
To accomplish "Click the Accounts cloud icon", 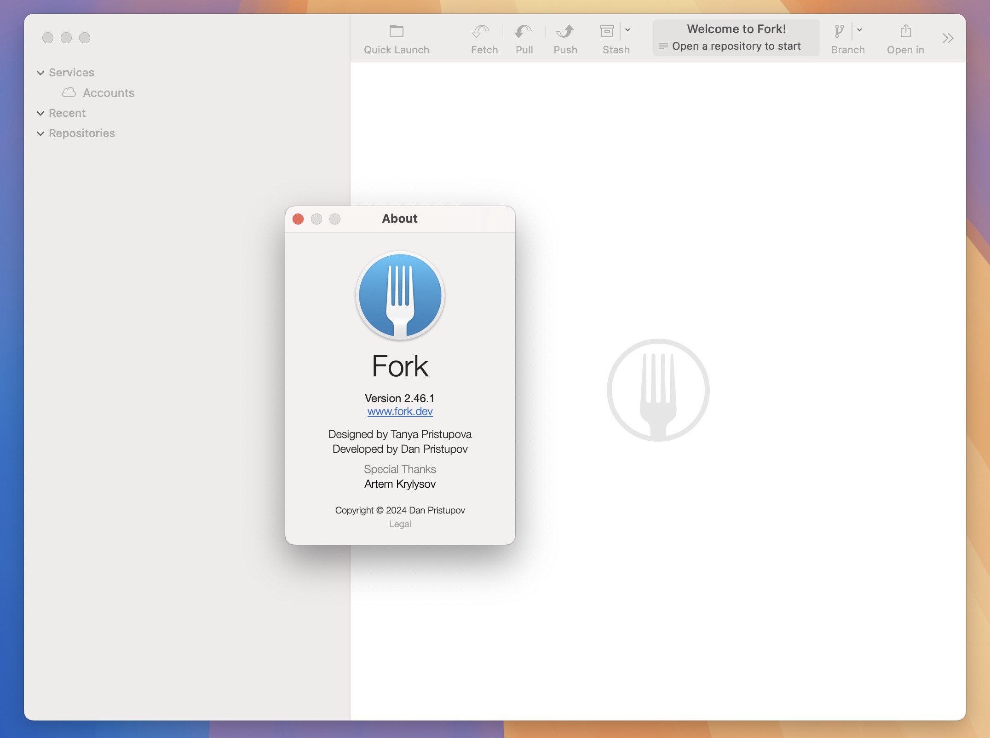I will pos(69,92).
